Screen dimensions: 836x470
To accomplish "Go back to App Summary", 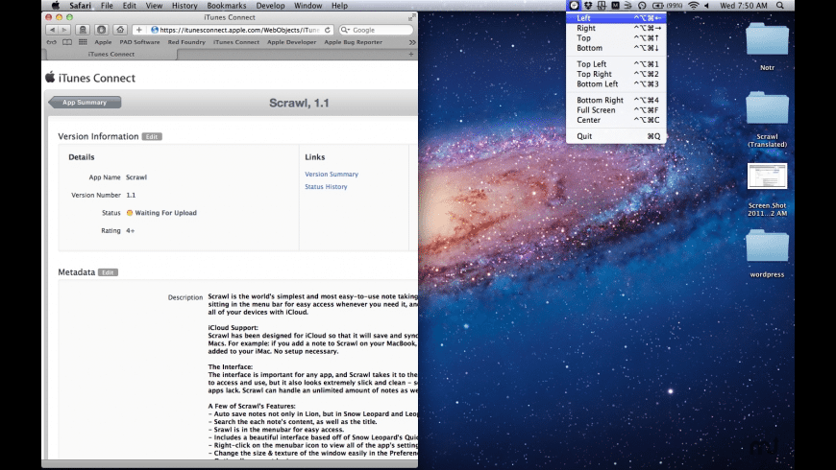I will pyautogui.click(x=85, y=103).
